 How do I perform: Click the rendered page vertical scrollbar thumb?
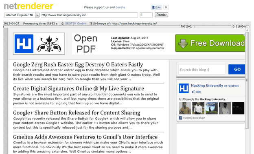pyautogui.click(x=247, y=80)
